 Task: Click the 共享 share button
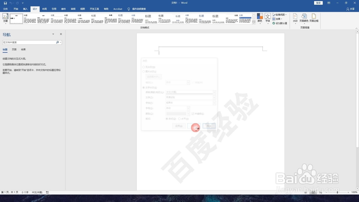pyautogui.click(x=350, y=9)
